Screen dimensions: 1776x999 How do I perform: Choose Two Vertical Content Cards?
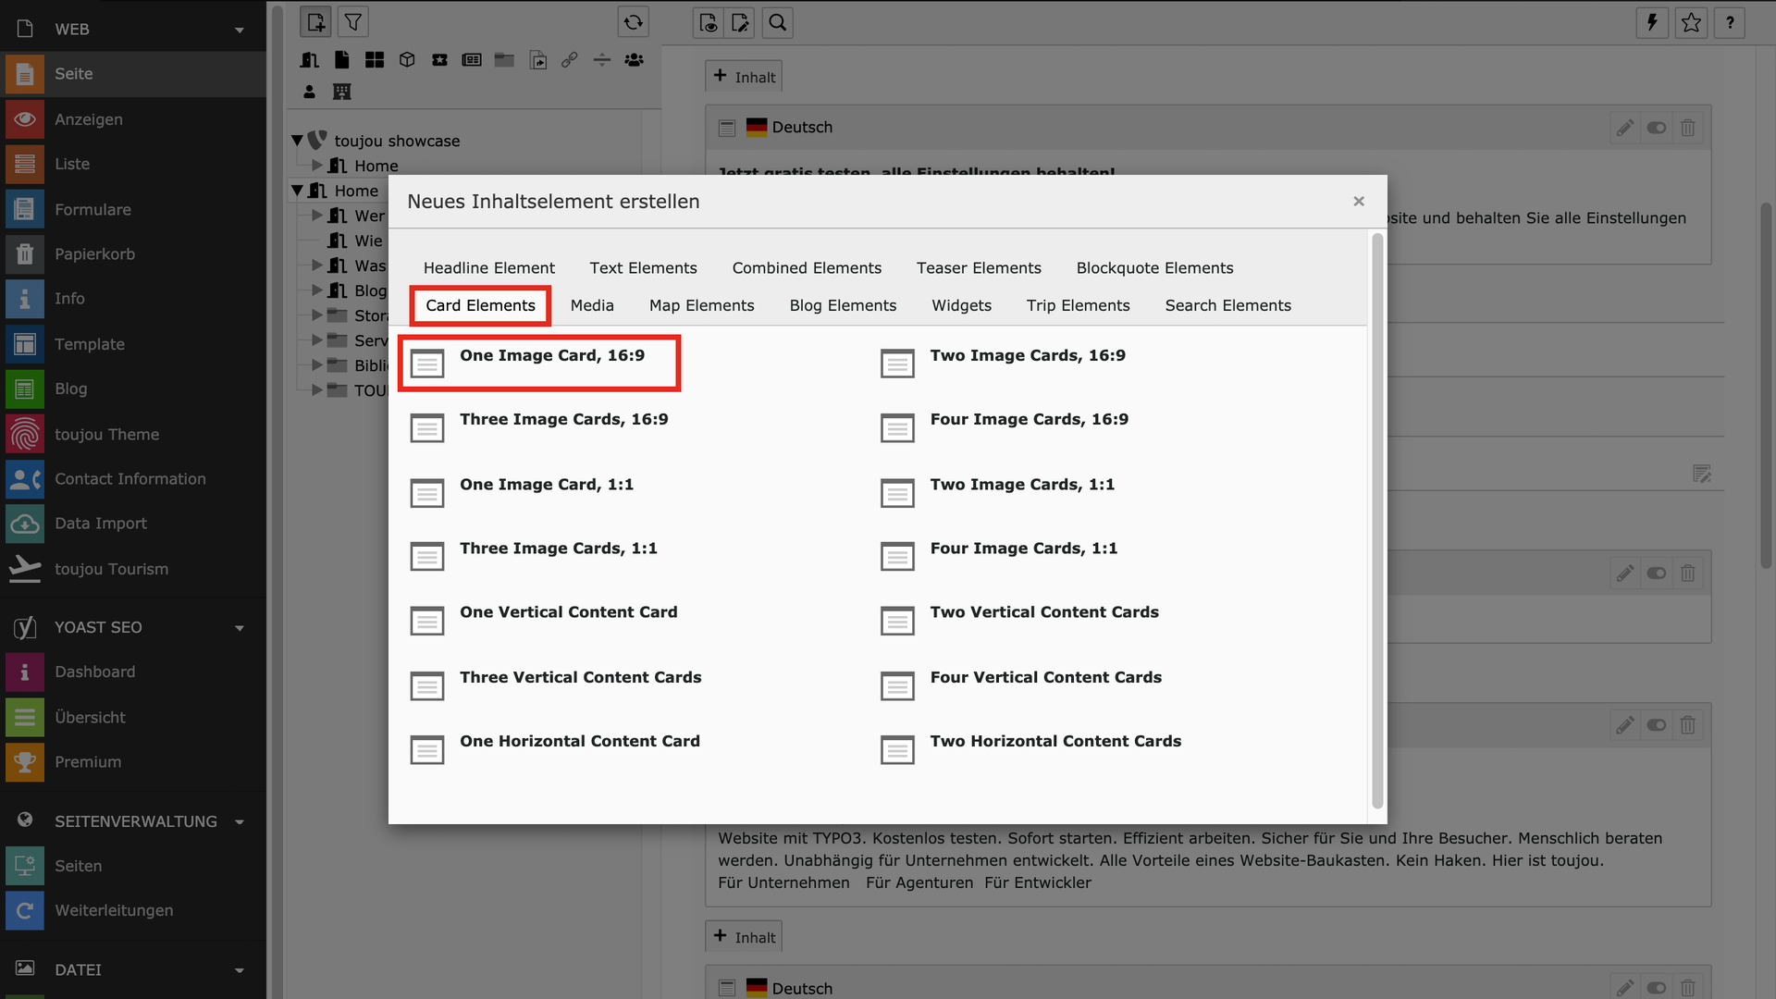point(1043,612)
